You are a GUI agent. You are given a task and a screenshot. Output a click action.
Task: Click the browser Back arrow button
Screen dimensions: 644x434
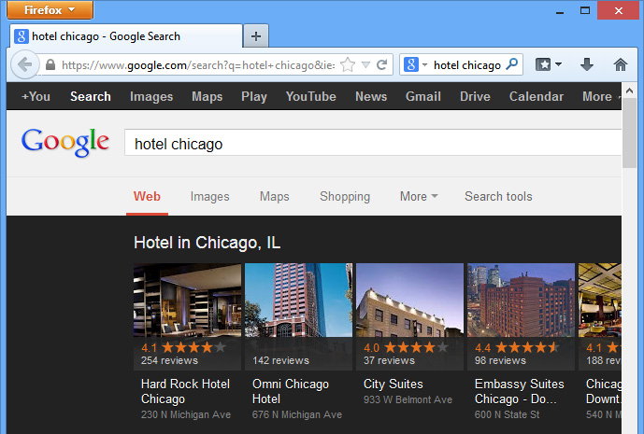[x=25, y=64]
